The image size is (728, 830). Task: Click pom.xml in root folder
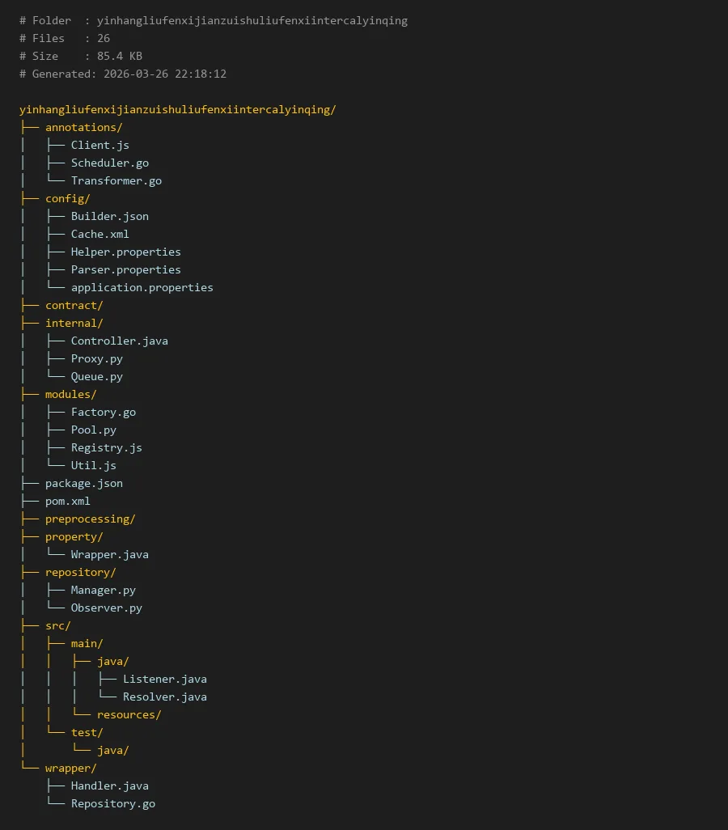[x=67, y=501]
